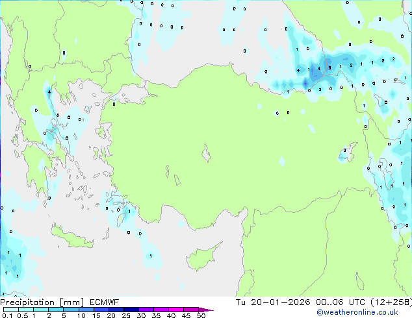Pick the 1–2 mm legend color swatch
The width and height of the screenshot is (412, 318).
click(x=41, y=310)
